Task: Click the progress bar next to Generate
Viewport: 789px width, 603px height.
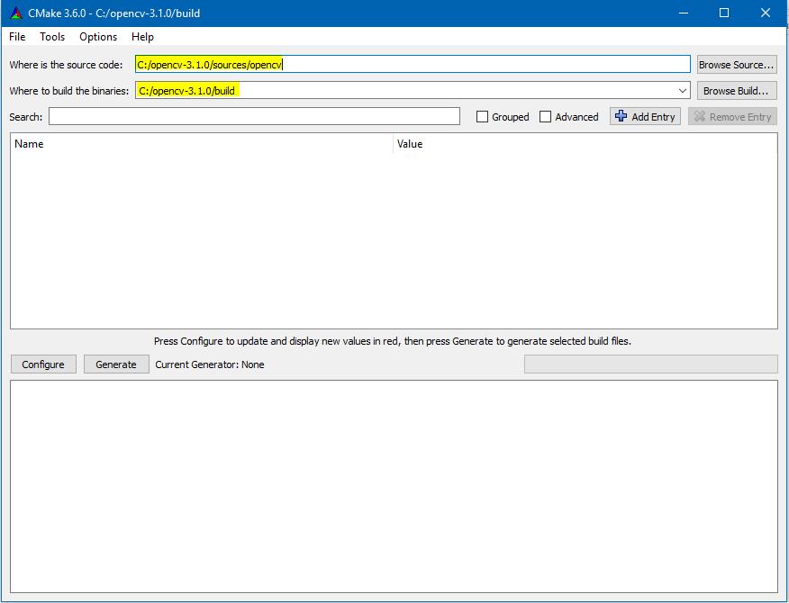Action: (650, 364)
